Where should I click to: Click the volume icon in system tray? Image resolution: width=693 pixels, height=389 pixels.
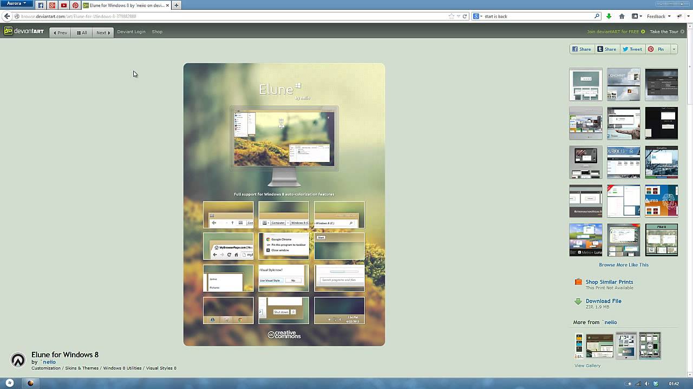pyautogui.click(x=647, y=384)
